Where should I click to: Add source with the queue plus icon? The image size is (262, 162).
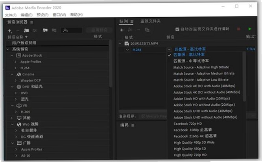[122, 30]
